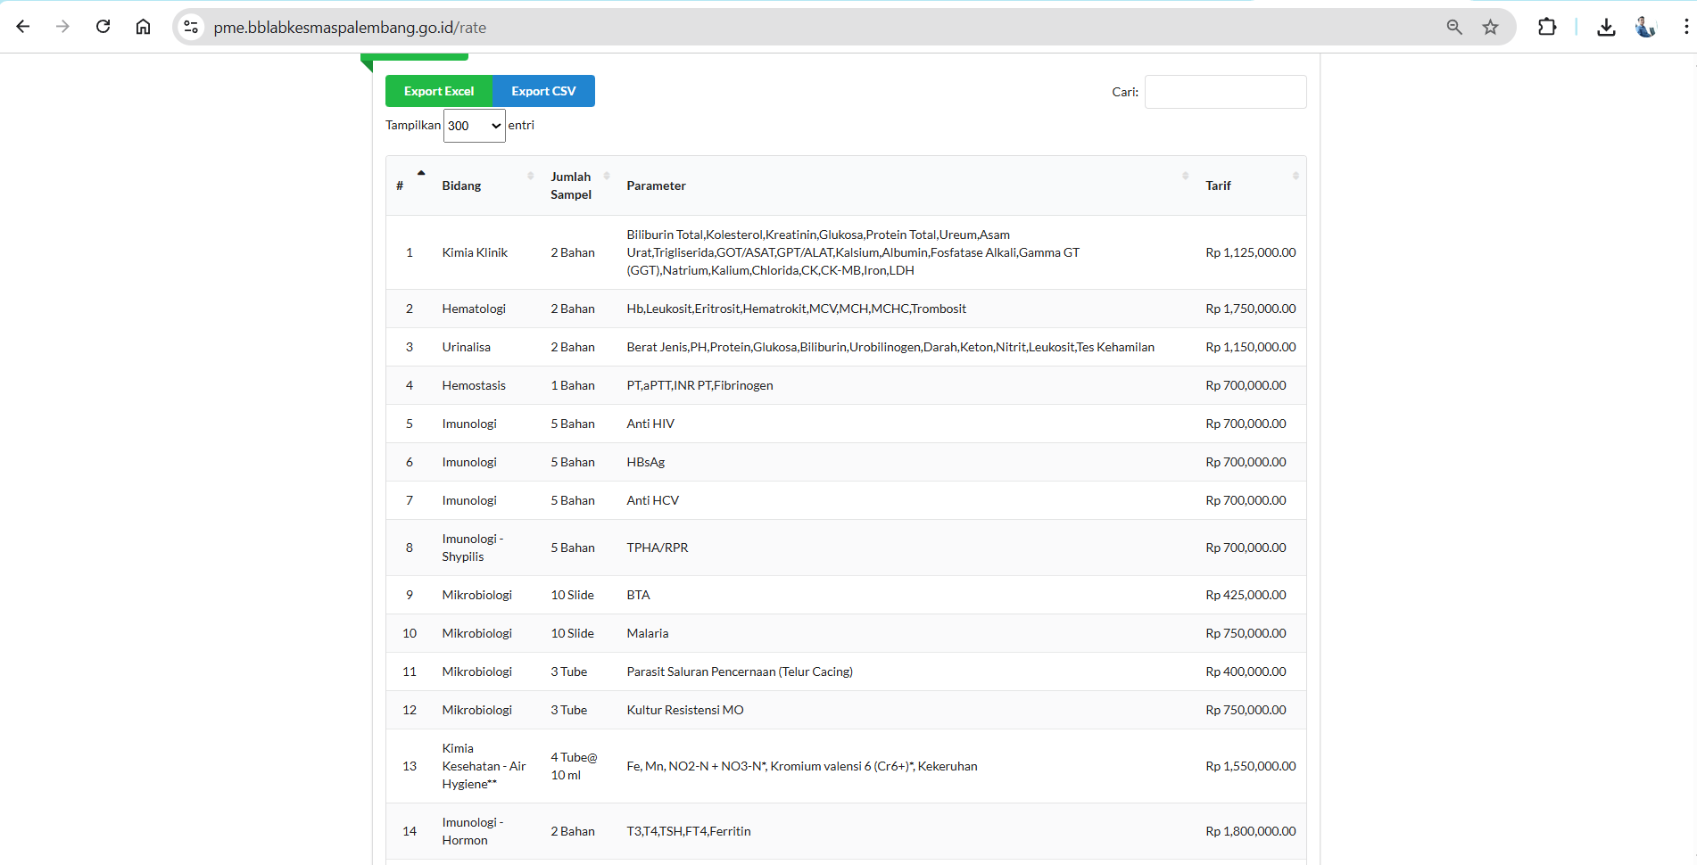
Task: Click the browser back arrow
Action: click(23, 27)
